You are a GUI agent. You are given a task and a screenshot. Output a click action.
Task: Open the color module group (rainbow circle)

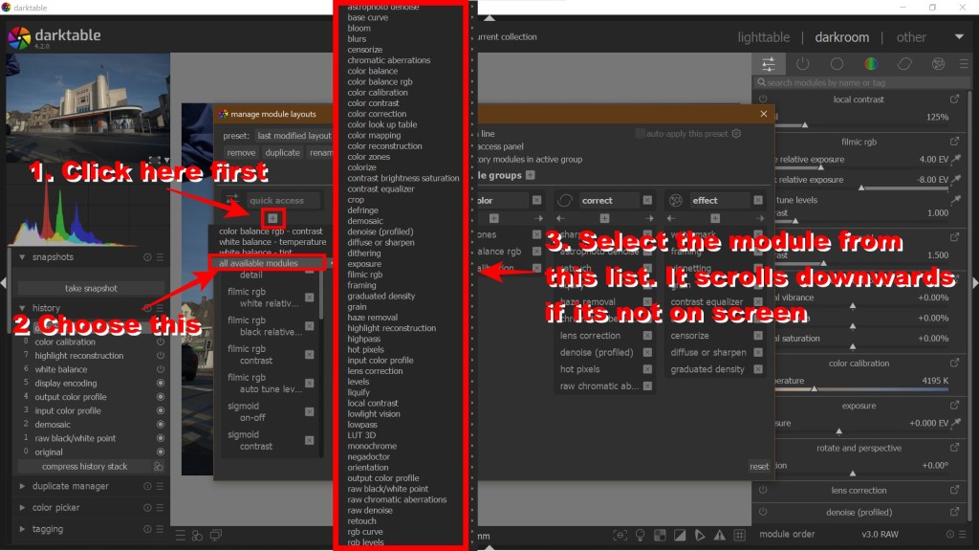click(x=870, y=64)
